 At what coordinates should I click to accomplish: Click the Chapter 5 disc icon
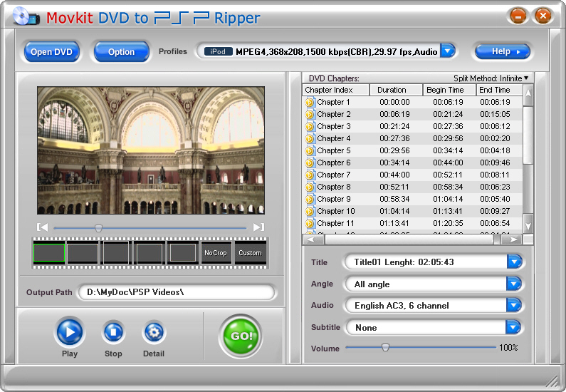(x=310, y=150)
